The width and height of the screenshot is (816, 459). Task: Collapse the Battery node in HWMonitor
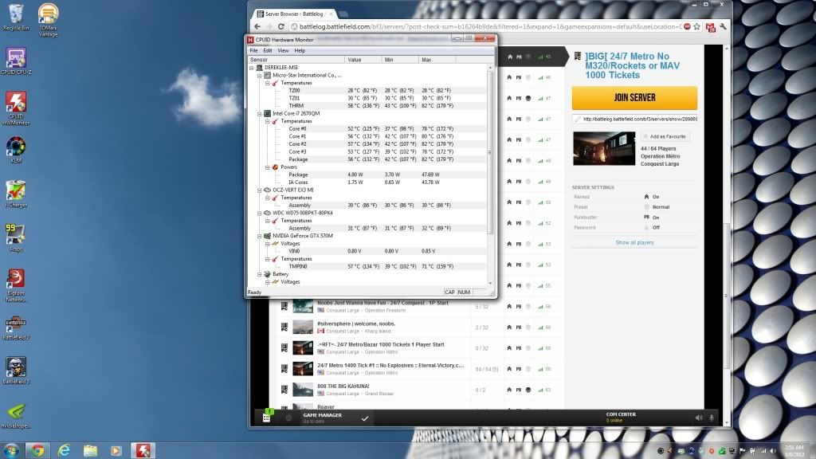tap(260, 274)
